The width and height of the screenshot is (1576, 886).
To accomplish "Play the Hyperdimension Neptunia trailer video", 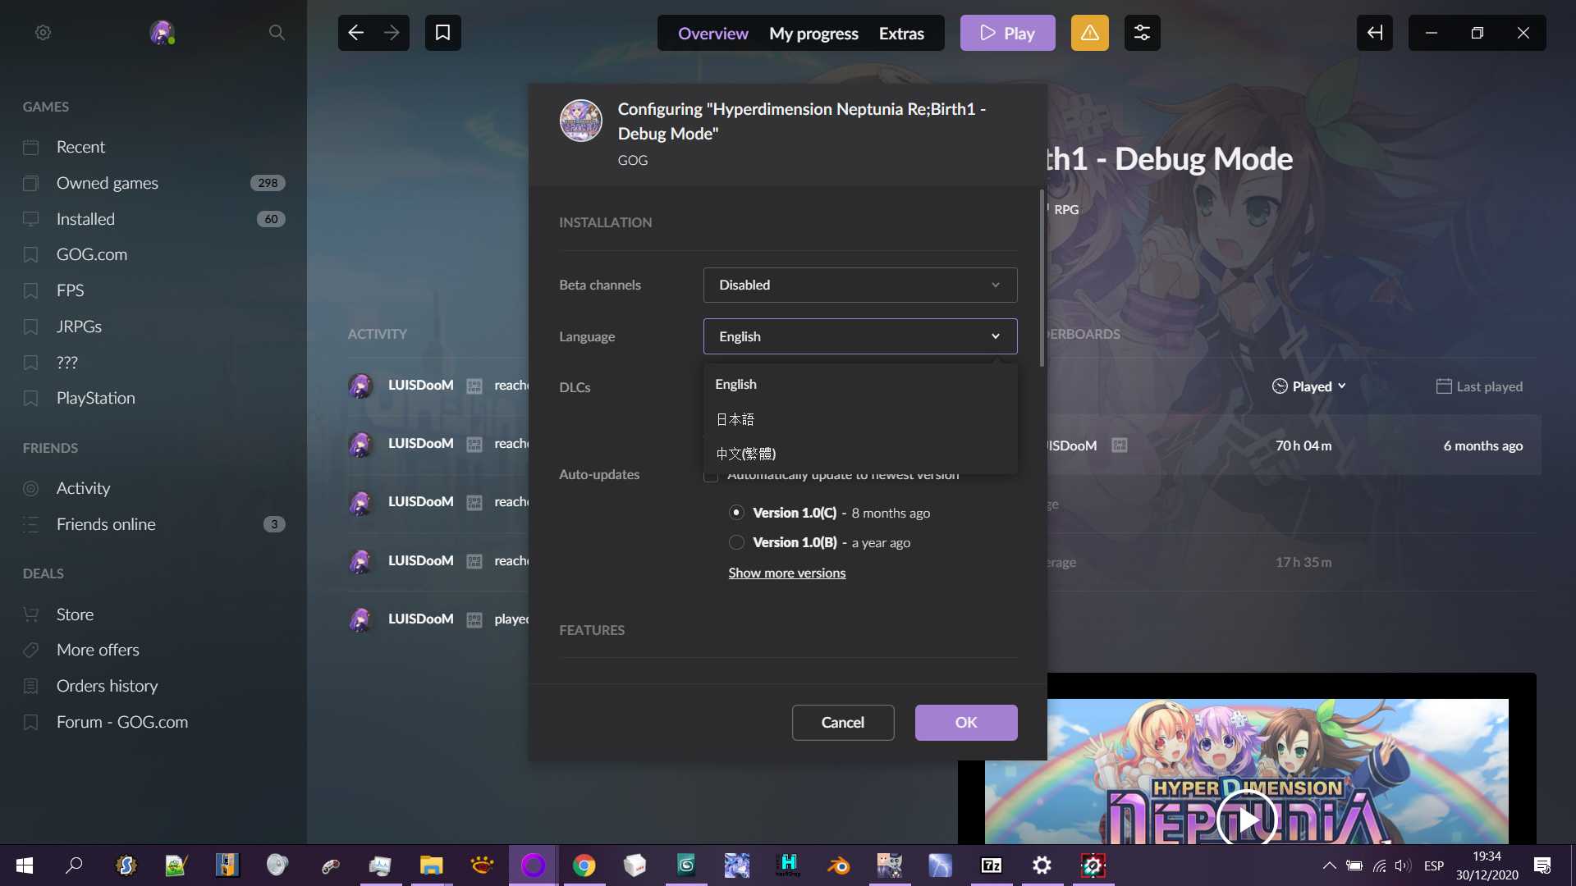I will coord(1247,818).
